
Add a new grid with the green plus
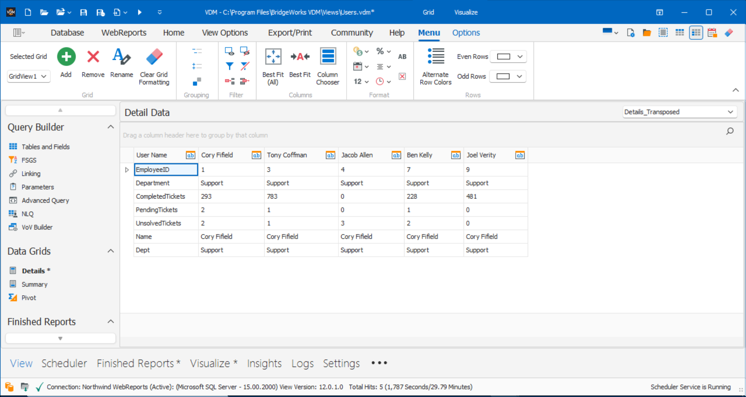pyautogui.click(x=66, y=56)
